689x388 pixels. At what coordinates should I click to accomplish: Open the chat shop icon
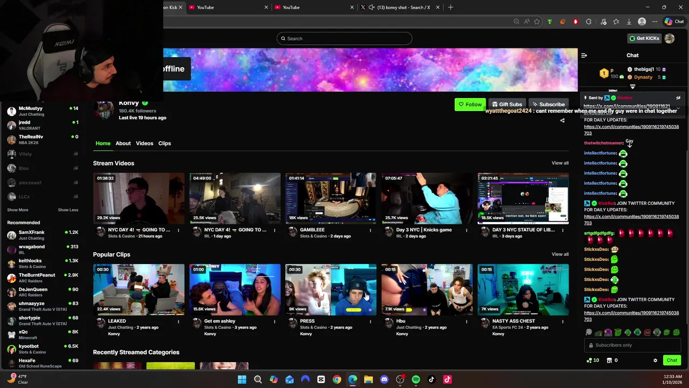point(609,361)
